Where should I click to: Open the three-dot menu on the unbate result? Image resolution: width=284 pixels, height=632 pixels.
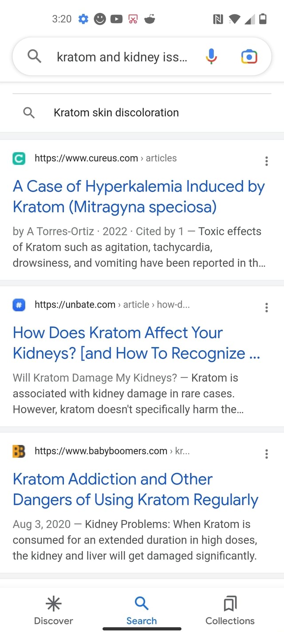coord(266,308)
